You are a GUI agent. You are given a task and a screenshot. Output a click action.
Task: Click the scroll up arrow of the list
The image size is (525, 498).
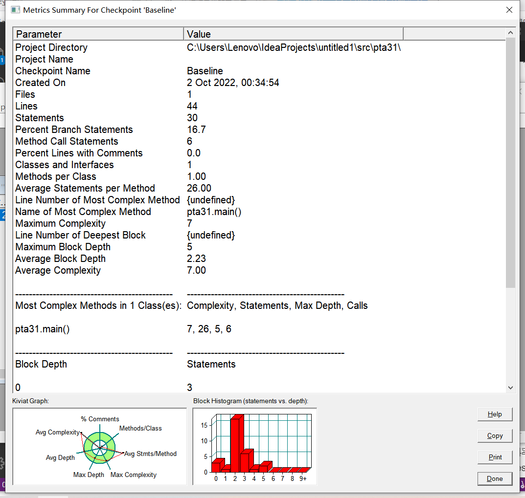pos(510,32)
